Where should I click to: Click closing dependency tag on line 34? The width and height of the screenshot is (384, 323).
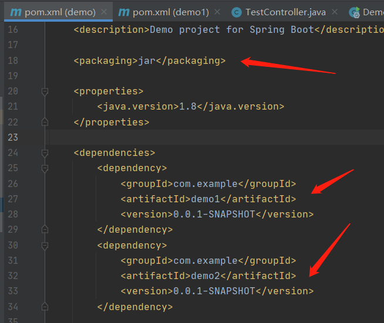(135, 307)
